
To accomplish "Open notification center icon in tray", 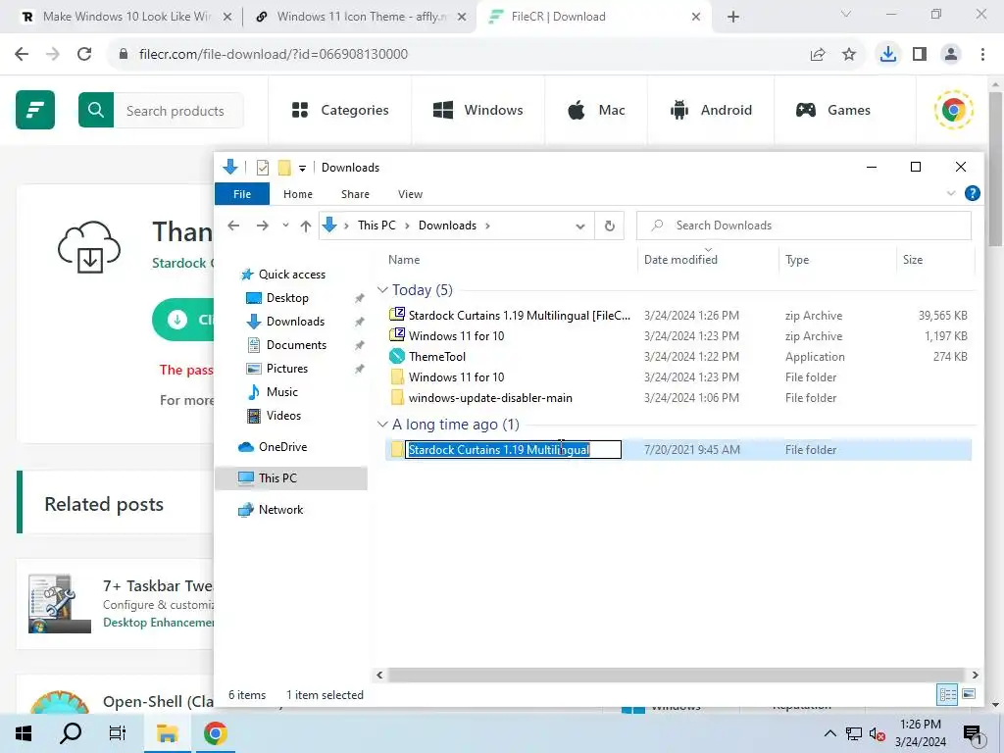I will click(973, 734).
